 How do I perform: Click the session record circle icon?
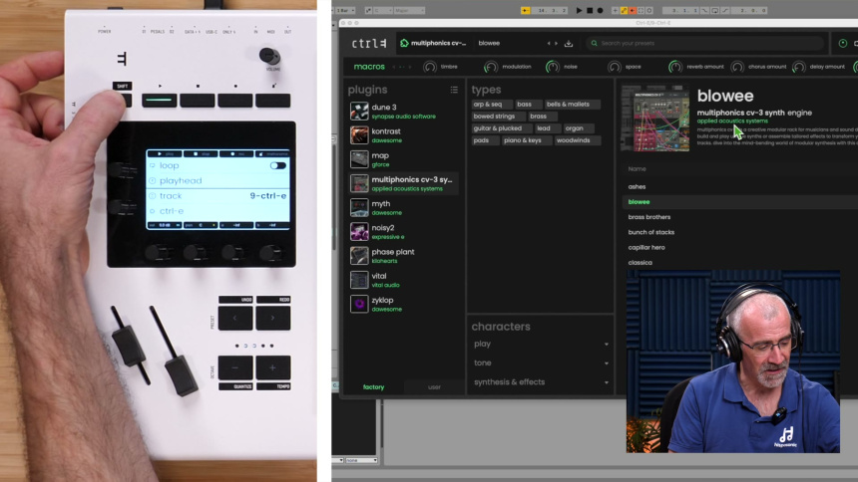(649, 10)
